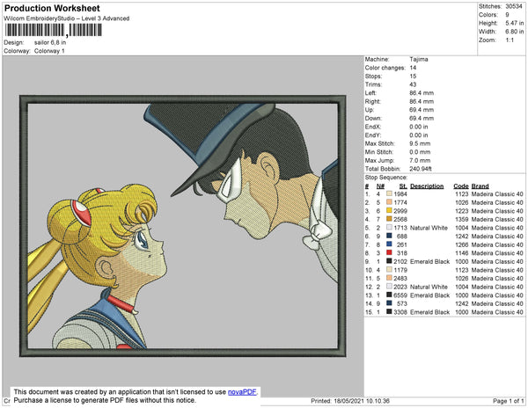Select the '69.4 mm' value next to Down
Image resolution: width=528 pixels, height=408 pixels.
tap(422, 118)
